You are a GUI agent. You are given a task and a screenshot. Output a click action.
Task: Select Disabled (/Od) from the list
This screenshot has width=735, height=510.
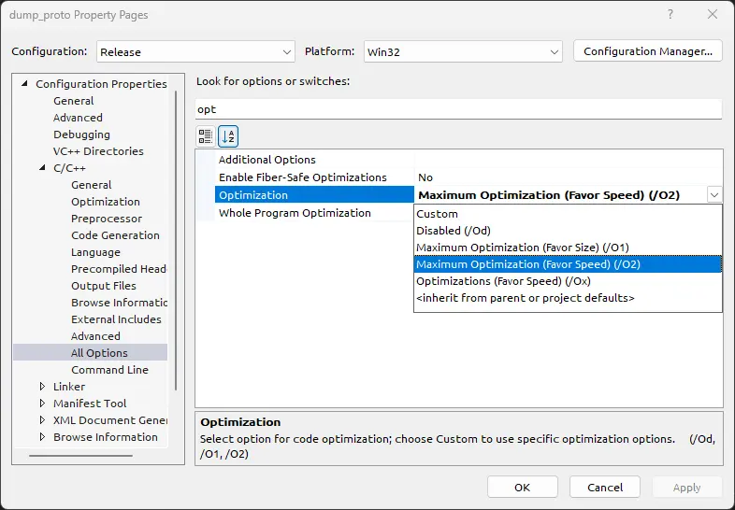pos(454,231)
